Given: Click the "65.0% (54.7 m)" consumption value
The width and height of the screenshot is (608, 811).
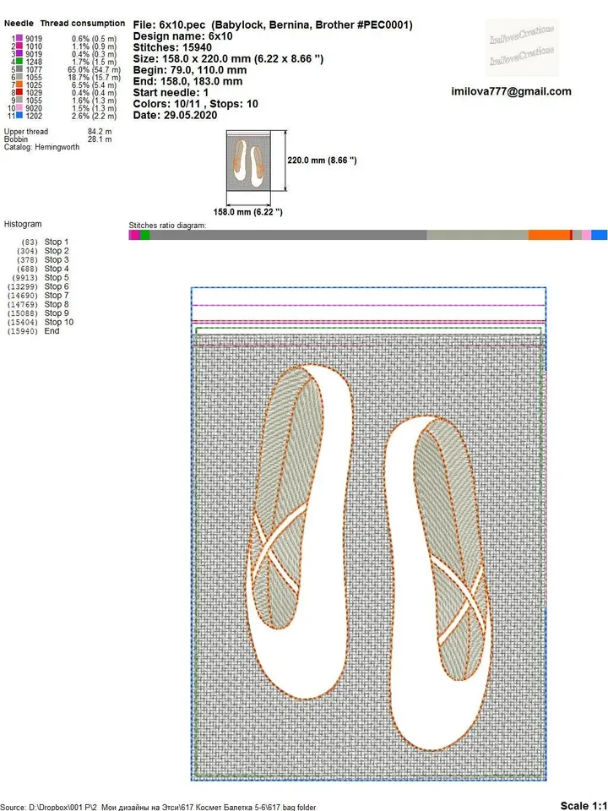Looking at the screenshot, I should tap(94, 69).
